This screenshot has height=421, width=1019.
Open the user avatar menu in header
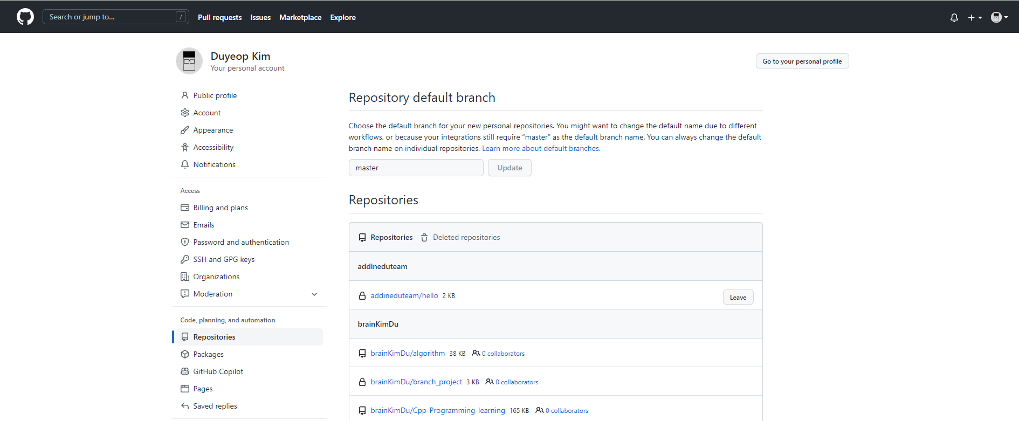(x=1000, y=17)
